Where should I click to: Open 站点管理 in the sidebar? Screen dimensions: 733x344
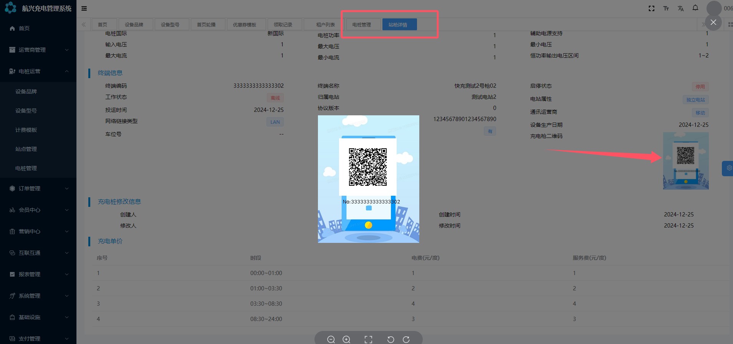(x=26, y=149)
